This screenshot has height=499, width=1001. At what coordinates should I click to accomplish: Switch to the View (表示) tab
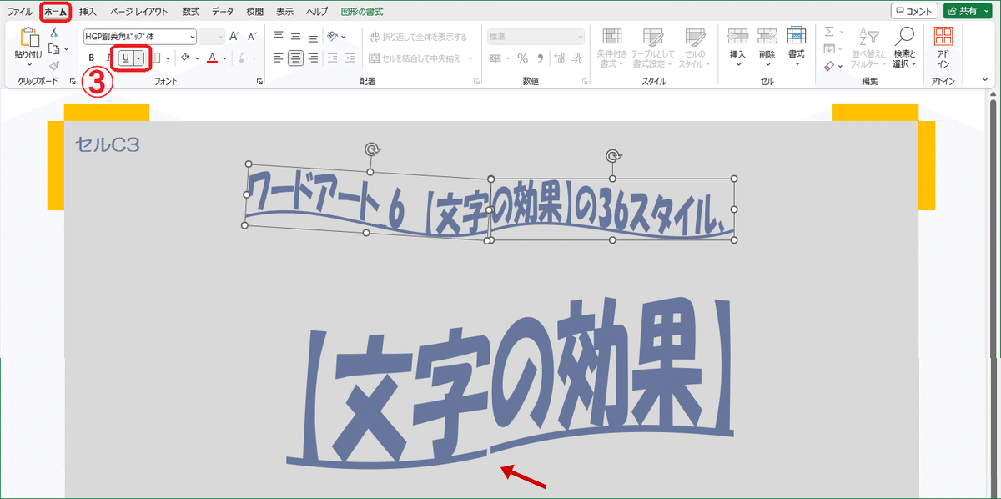tap(284, 12)
